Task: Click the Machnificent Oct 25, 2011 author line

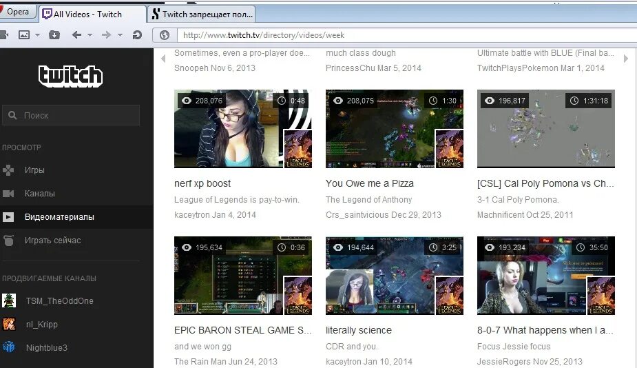Action: coord(525,215)
